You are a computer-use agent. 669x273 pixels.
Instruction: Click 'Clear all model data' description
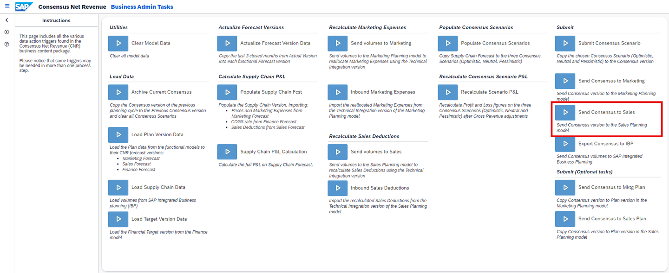tap(130, 56)
